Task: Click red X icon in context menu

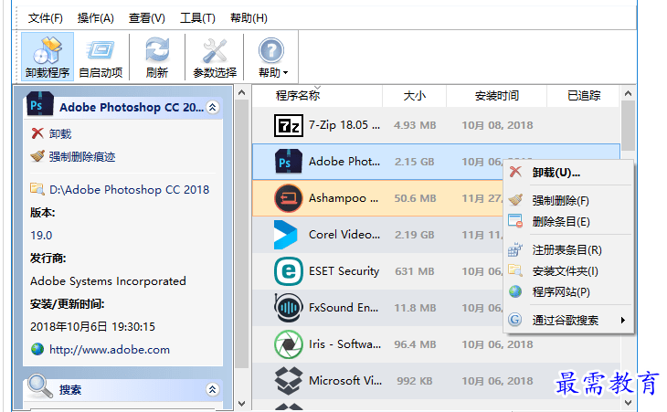Action: coord(515,172)
